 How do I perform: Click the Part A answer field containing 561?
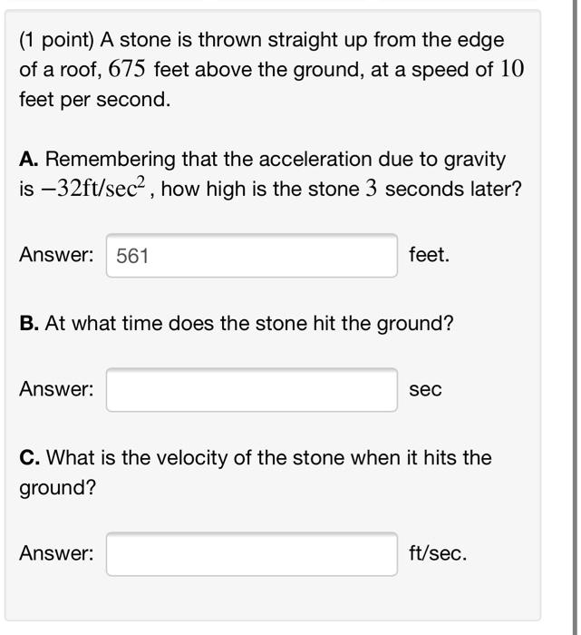pos(251,256)
